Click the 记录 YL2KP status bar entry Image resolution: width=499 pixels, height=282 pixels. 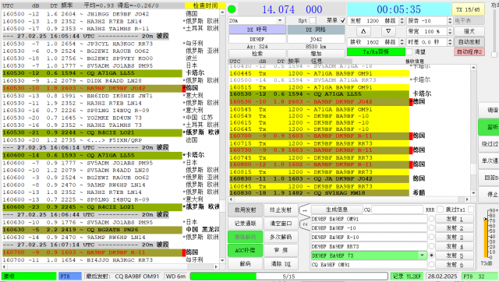click(407, 277)
